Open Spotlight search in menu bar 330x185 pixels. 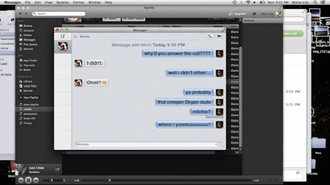pyautogui.click(x=315, y=2)
